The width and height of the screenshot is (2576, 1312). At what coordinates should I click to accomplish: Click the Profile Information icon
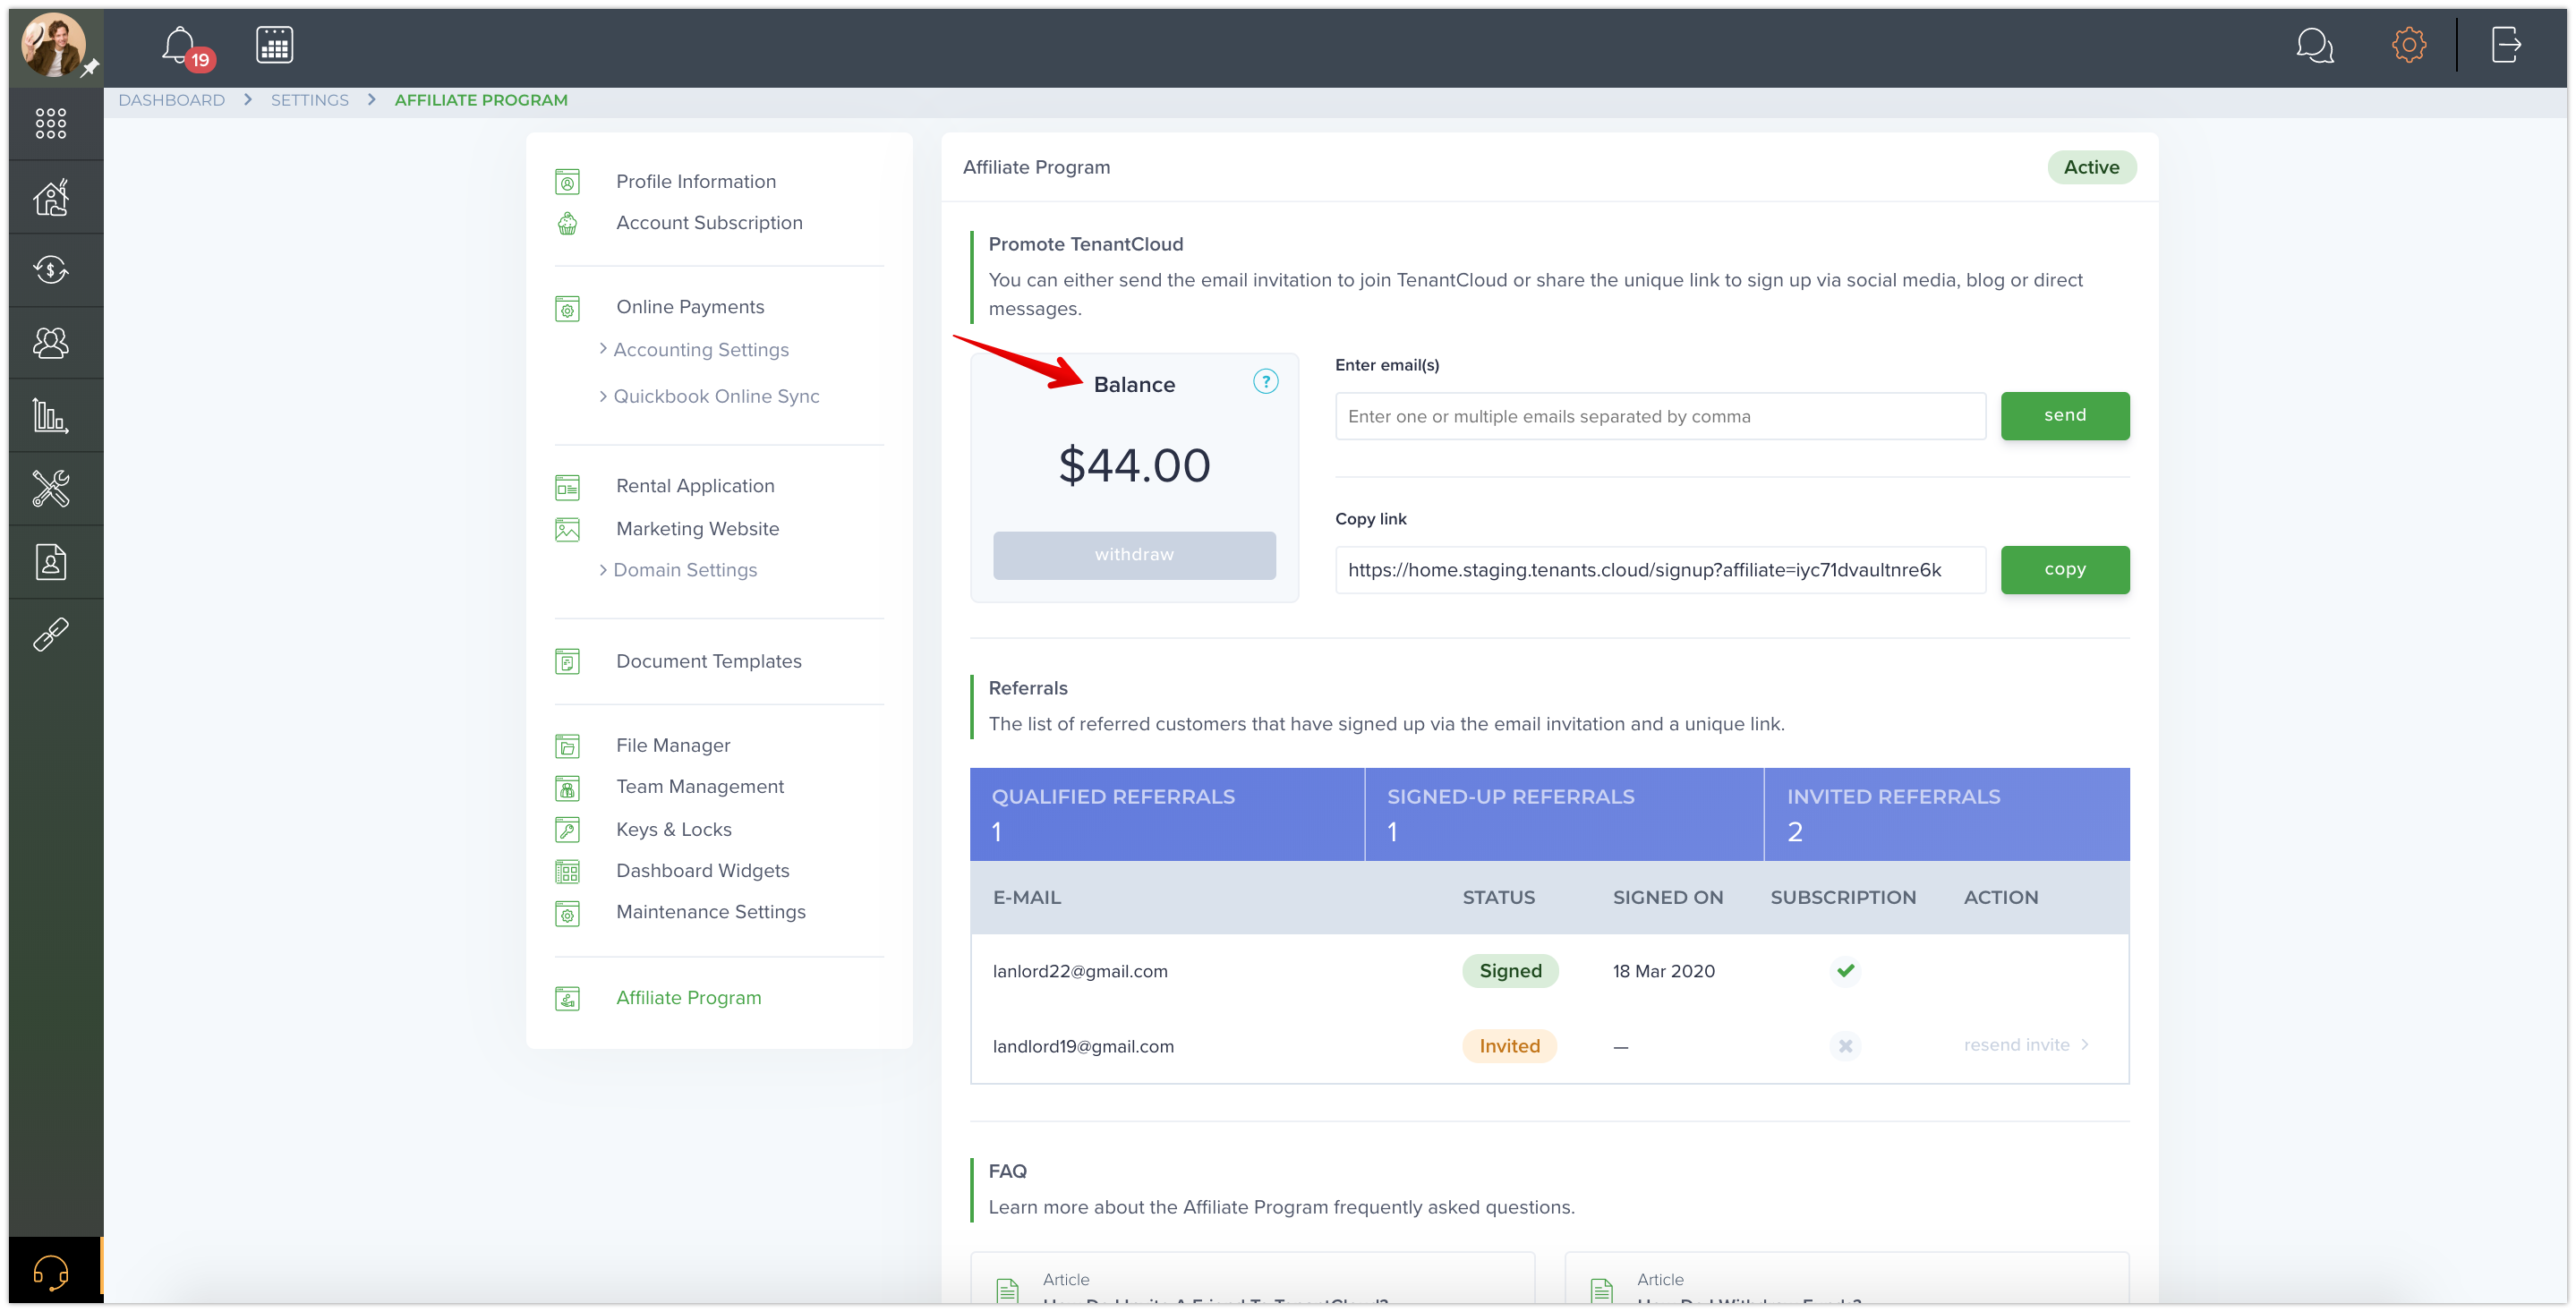tap(567, 182)
